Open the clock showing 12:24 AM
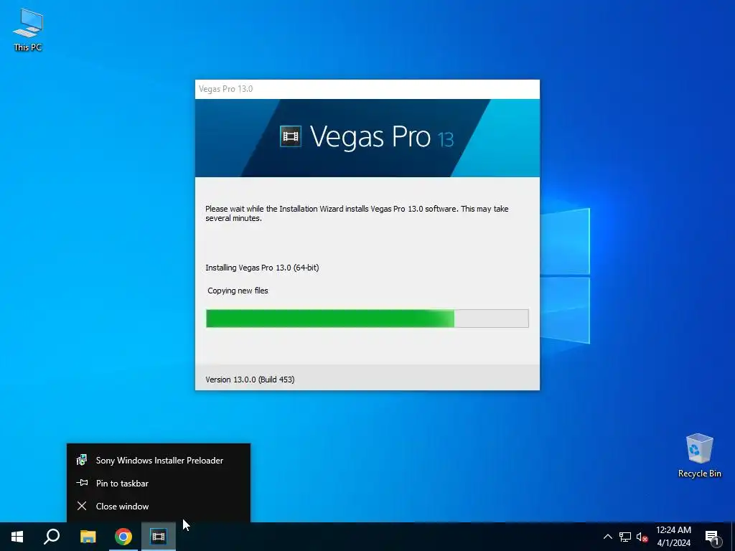 673,537
